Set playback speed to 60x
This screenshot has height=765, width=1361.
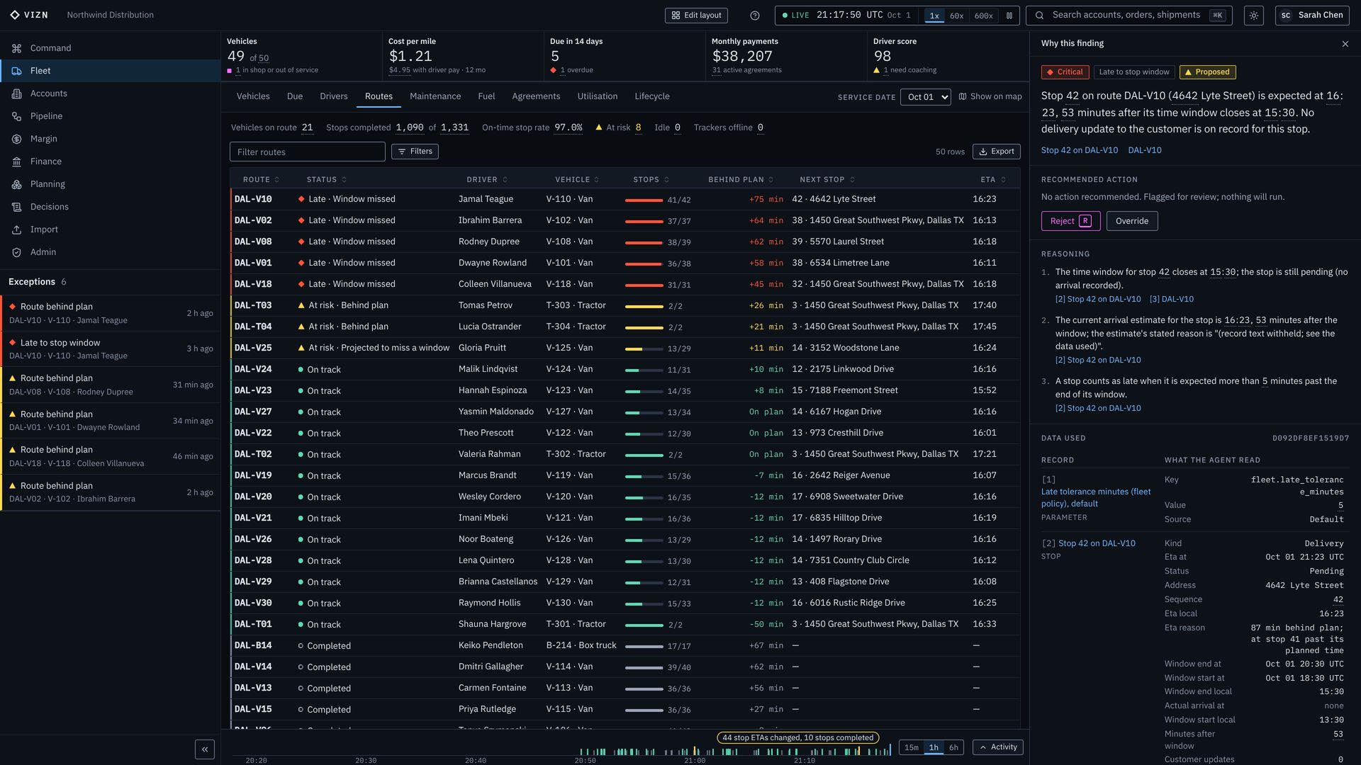tap(956, 16)
